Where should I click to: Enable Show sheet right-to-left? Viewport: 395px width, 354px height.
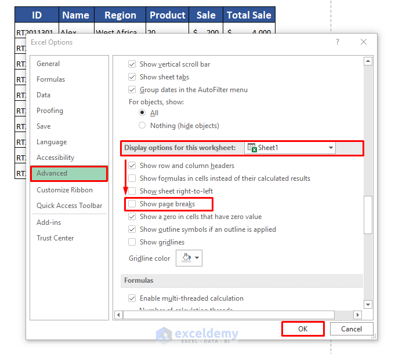(x=132, y=191)
